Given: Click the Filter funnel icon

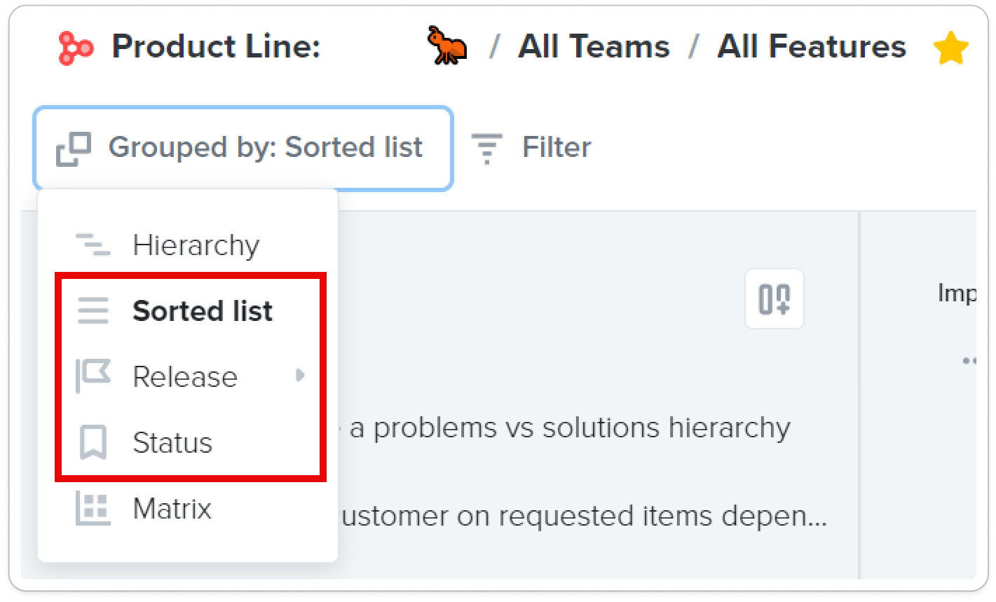Looking at the screenshot, I should 486,147.
